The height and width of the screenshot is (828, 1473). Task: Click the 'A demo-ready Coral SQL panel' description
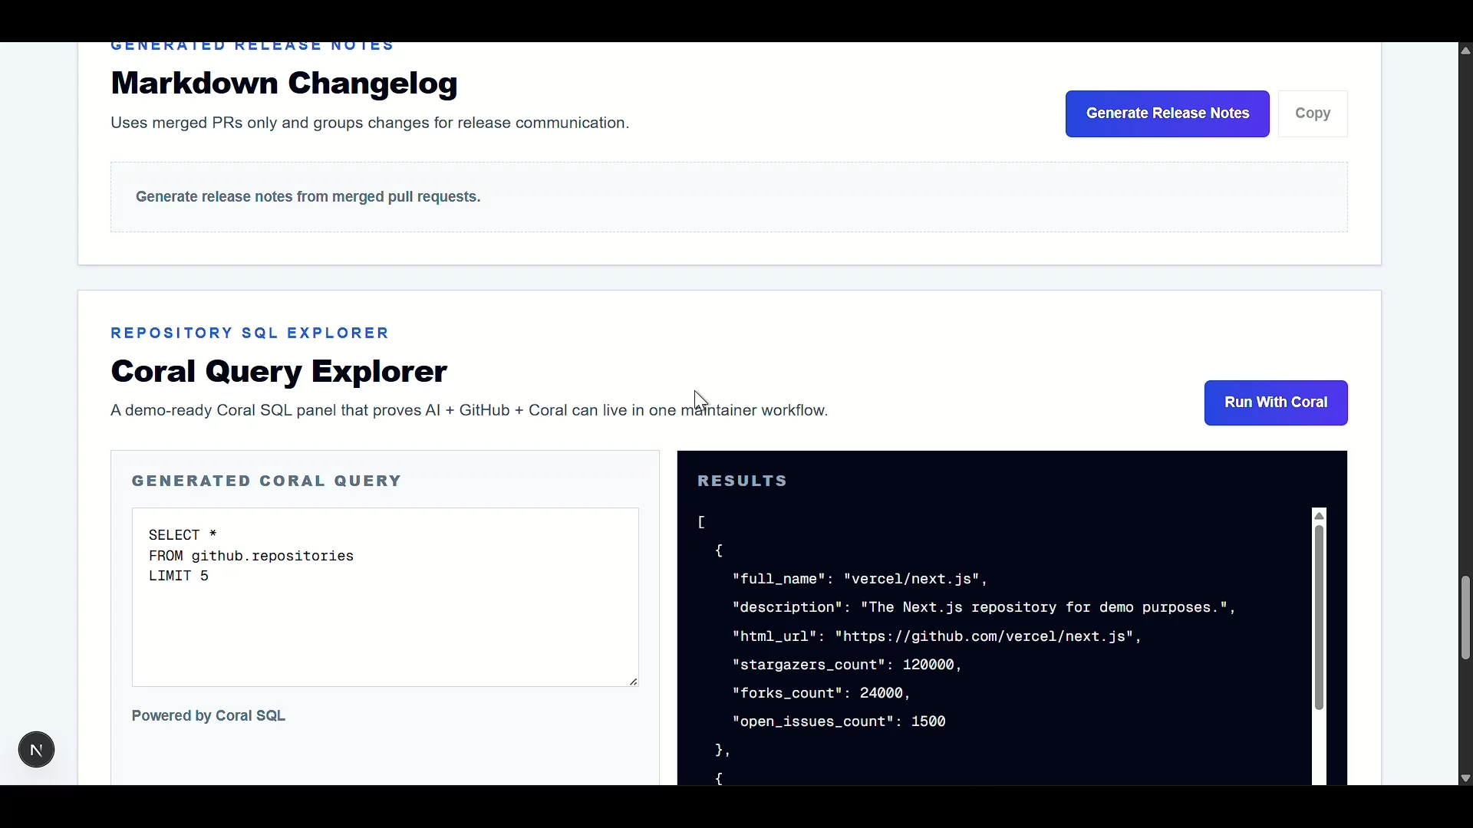(x=470, y=411)
